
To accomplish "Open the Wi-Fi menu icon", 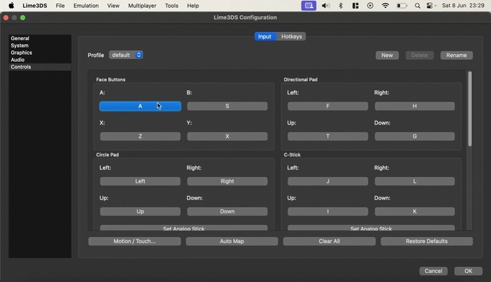I will coord(386,6).
